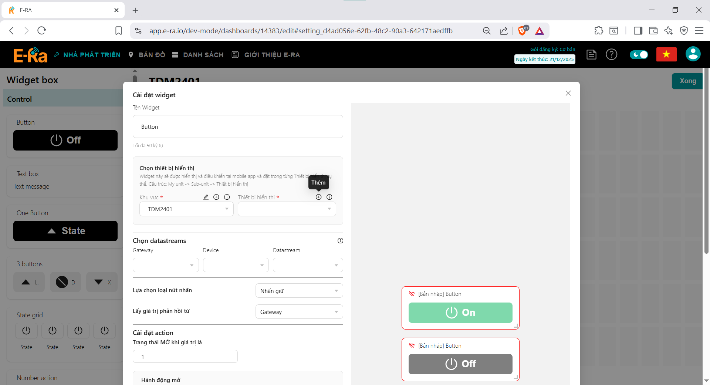Toggle the draft On button preview
Image resolution: width=710 pixels, height=385 pixels.
tap(460, 313)
